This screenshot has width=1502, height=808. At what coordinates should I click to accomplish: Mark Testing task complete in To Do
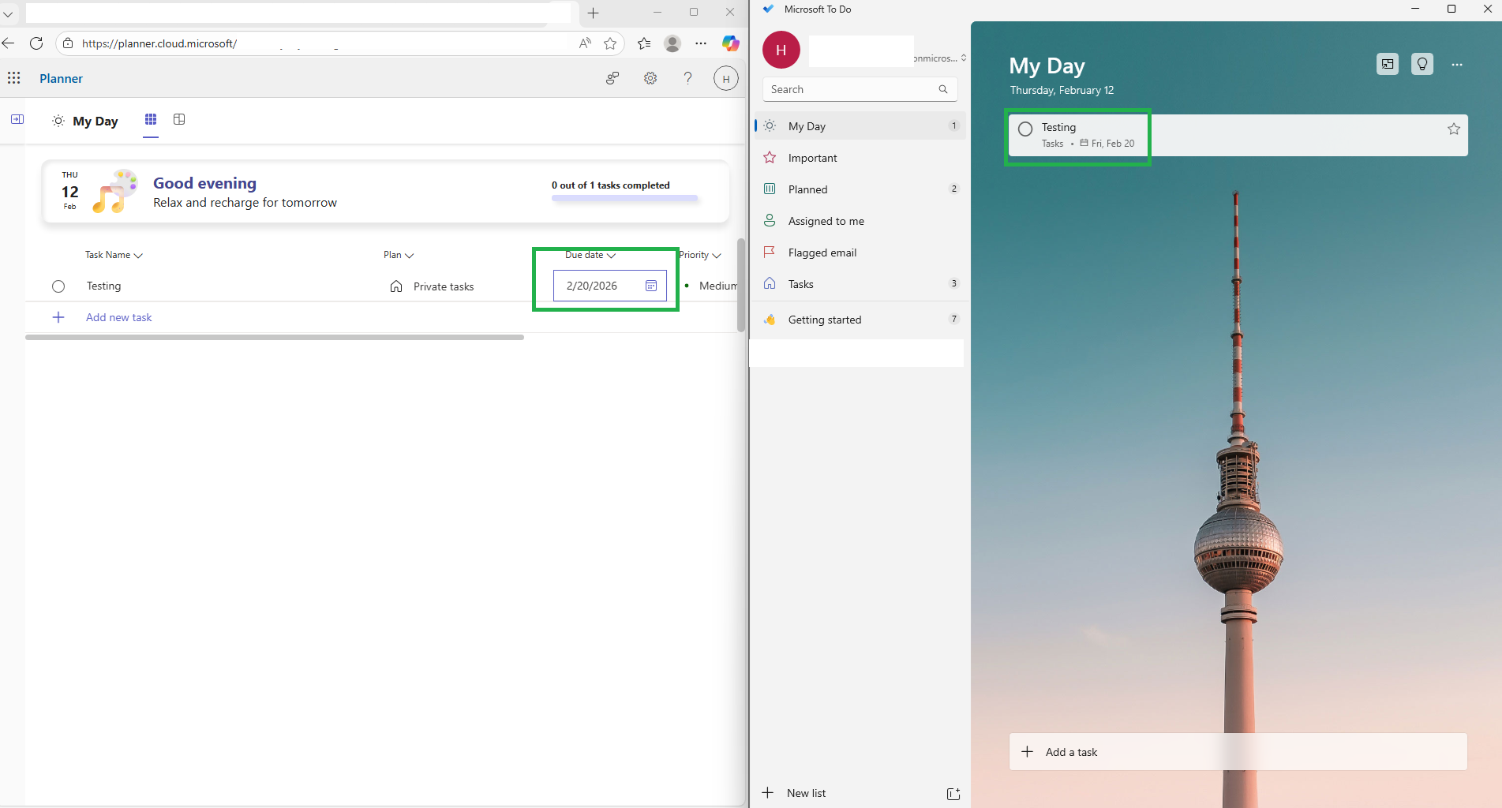pos(1025,129)
